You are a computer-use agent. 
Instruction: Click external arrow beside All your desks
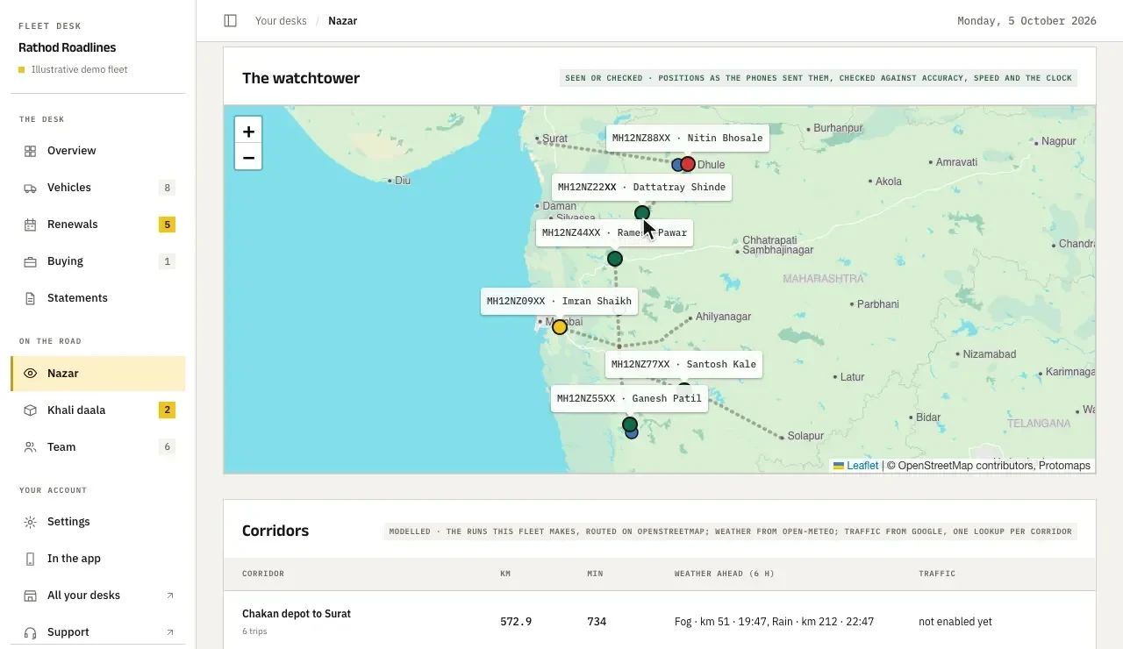(170, 596)
